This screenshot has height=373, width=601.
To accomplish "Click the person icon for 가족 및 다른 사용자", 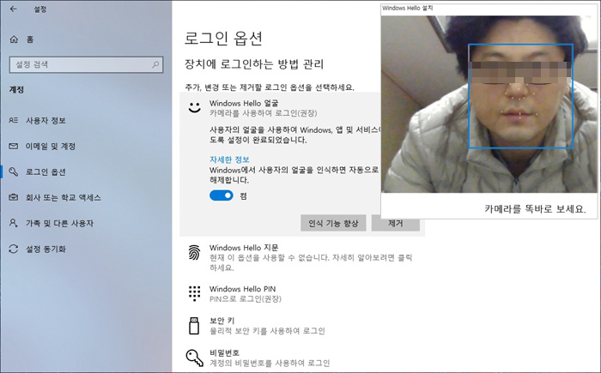I will 14,223.
